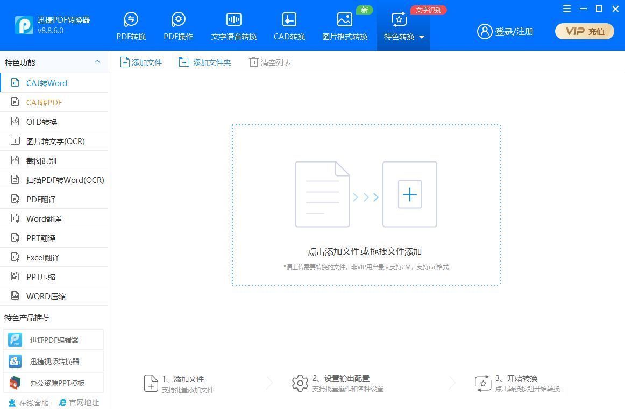
Task: Click the 迅捷PDF转换器 logo icon
Action: click(x=24, y=25)
